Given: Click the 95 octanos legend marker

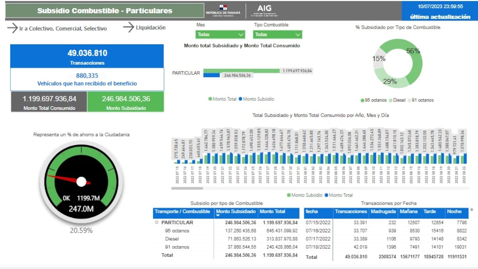Looking at the screenshot, I should (x=362, y=100).
